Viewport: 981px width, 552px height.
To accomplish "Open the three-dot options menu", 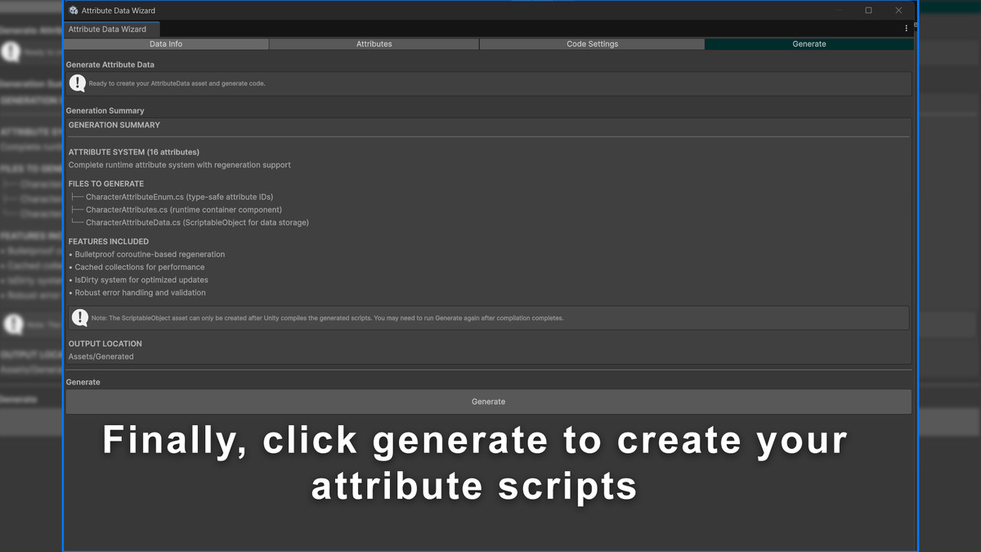I will (x=906, y=27).
